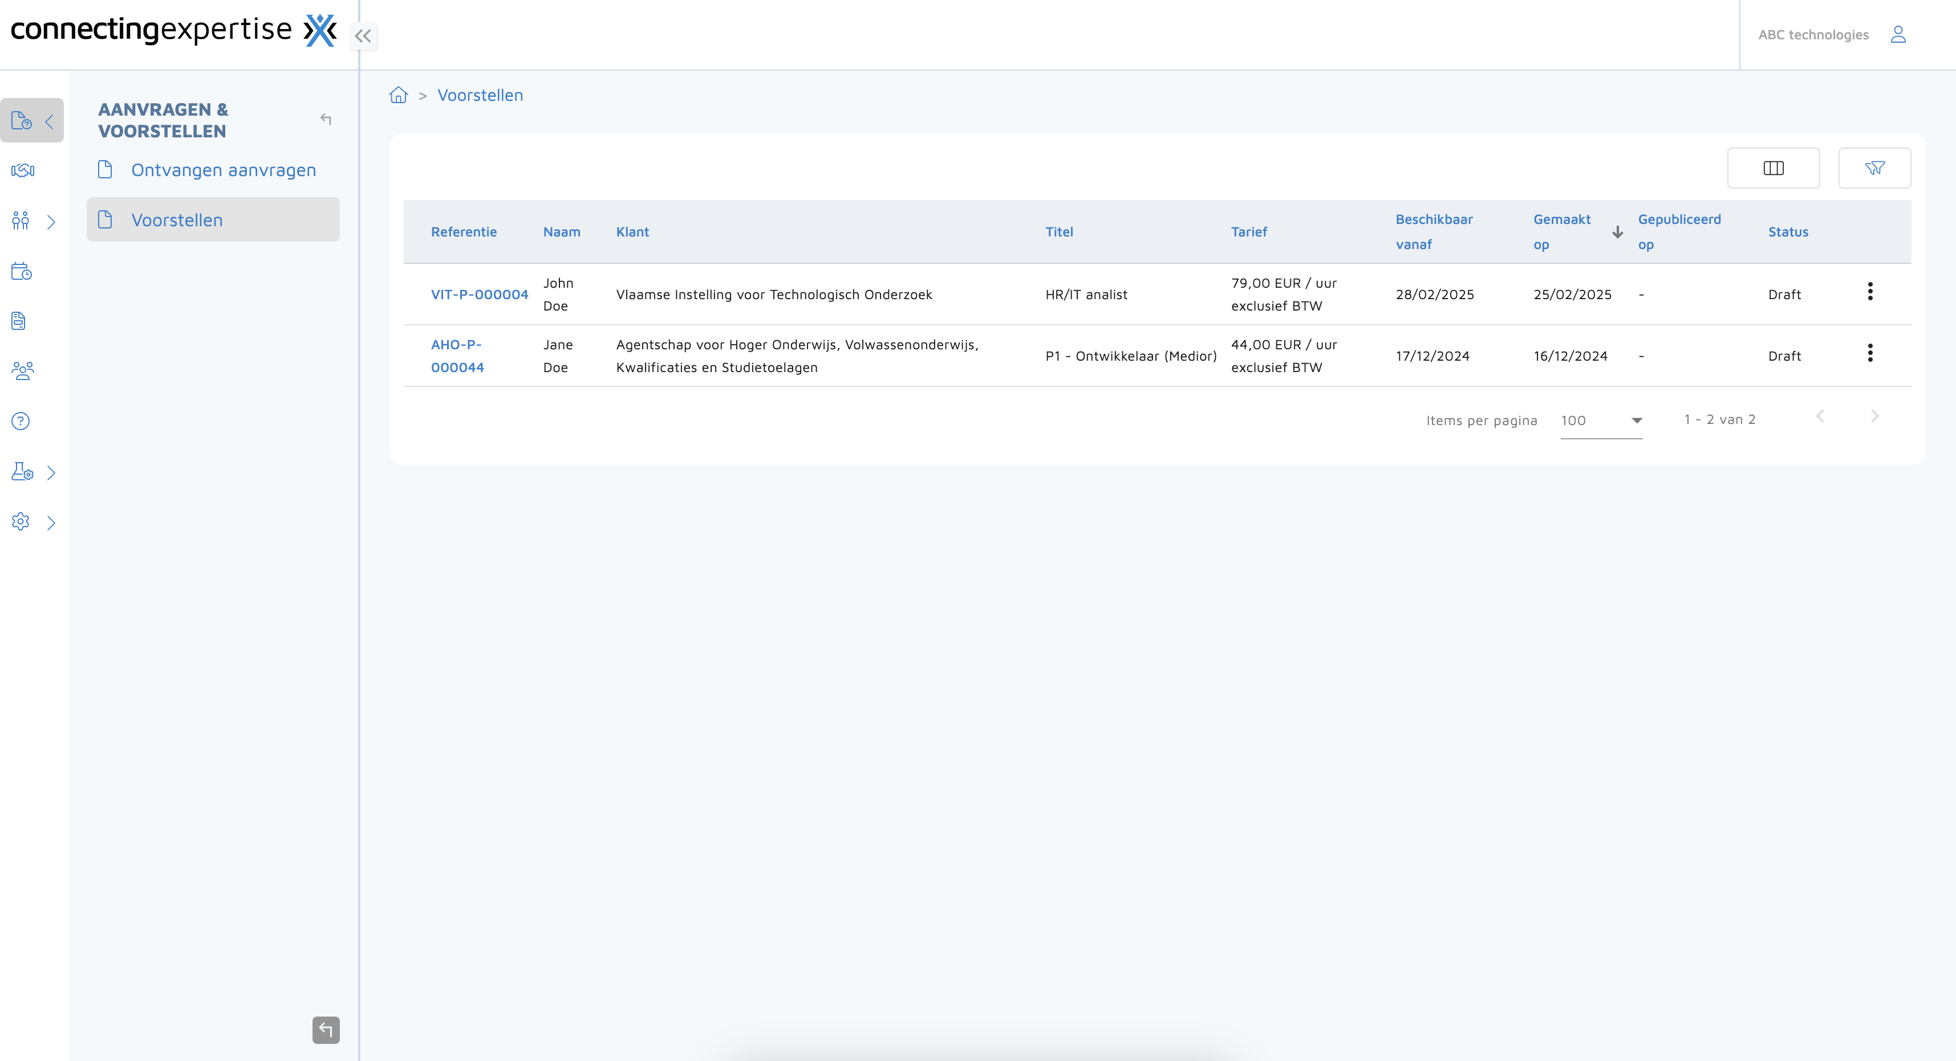This screenshot has height=1061, width=1956.
Task: Open row actions menu for John Doe
Action: pyautogui.click(x=1869, y=291)
